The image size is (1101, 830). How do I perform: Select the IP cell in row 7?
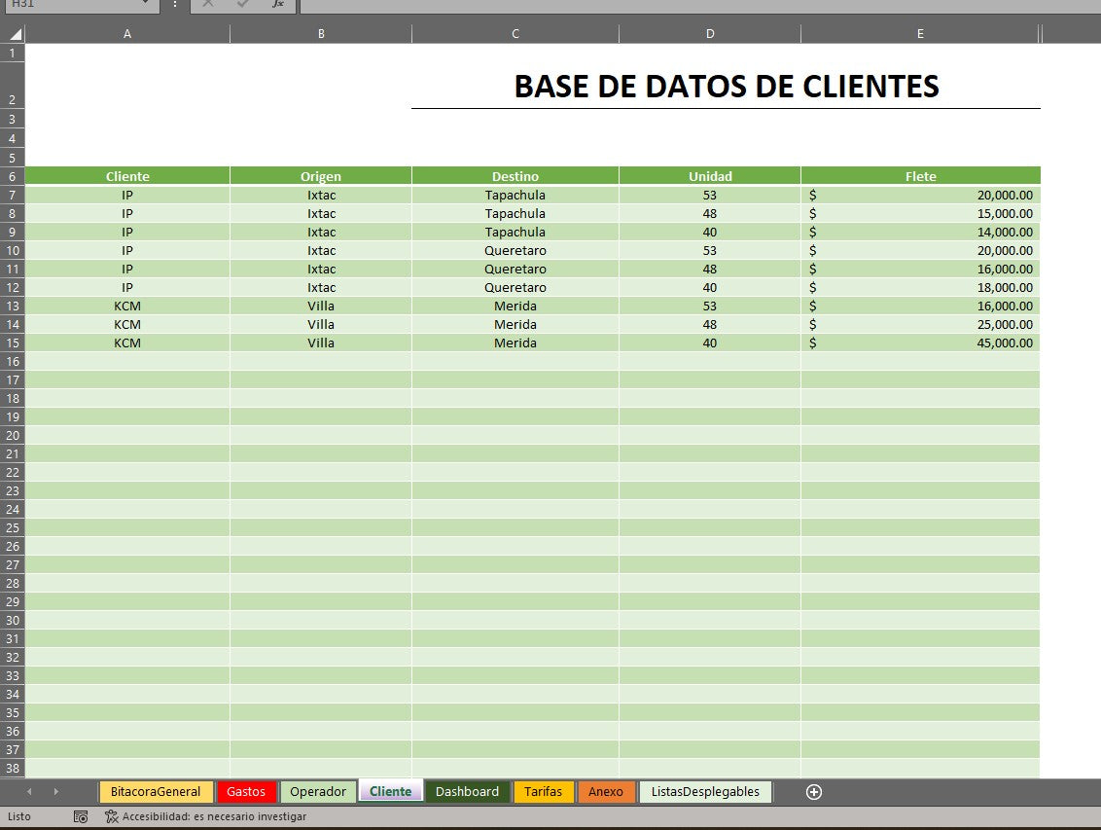point(127,195)
